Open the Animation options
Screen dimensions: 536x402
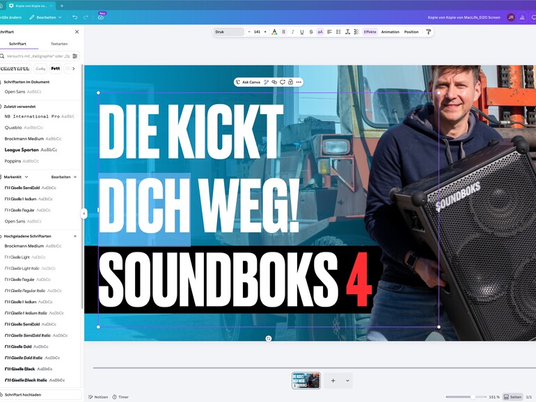click(x=390, y=32)
